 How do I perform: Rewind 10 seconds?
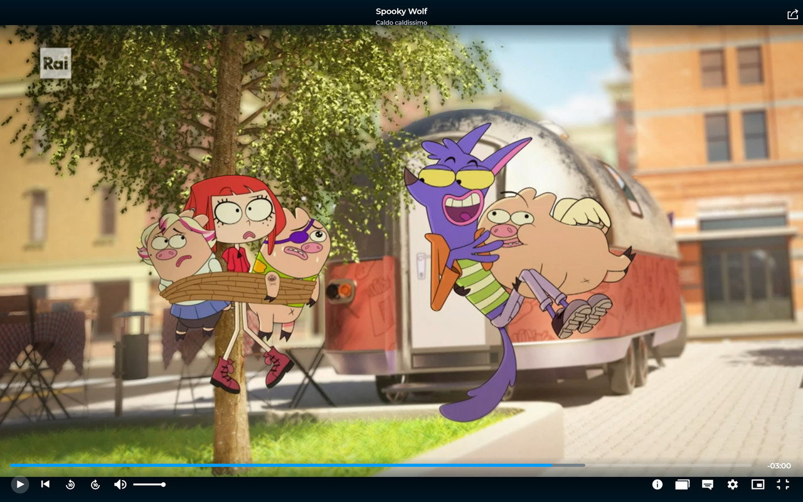tap(70, 484)
